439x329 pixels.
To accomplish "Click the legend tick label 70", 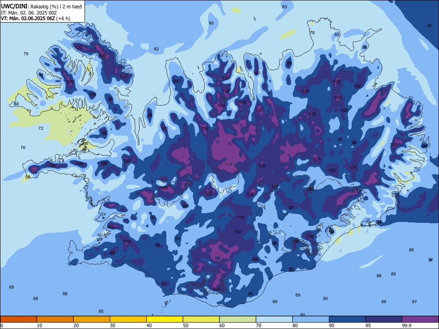I will [259, 325].
